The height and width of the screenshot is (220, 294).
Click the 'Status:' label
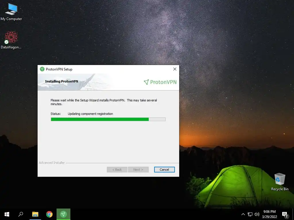coord(55,114)
